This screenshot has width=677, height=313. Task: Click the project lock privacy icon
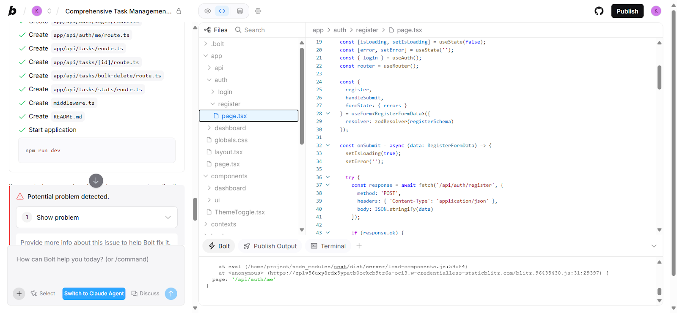tap(179, 11)
